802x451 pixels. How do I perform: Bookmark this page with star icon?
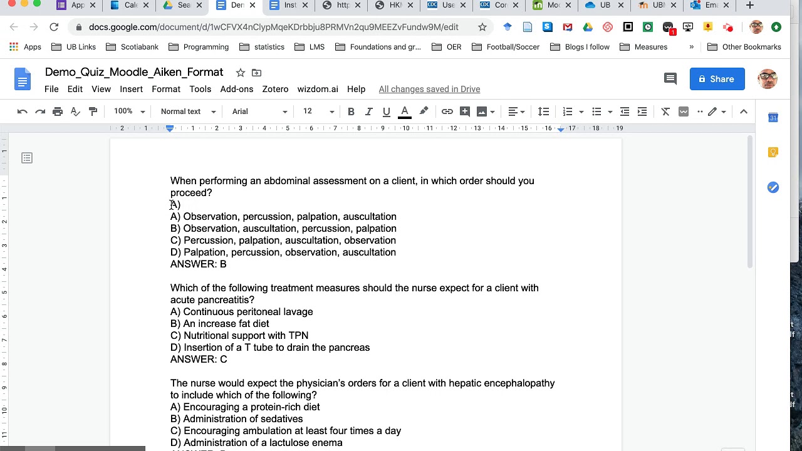coord(482,27)
